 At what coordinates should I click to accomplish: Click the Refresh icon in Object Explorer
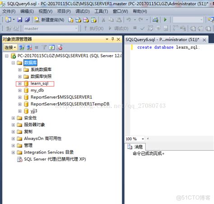[x=52, y=47]
